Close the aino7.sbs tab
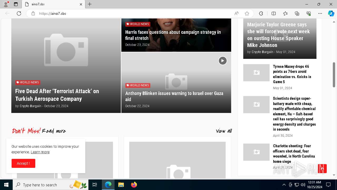This screenshot has width=337, height=190. coord(81,4)
